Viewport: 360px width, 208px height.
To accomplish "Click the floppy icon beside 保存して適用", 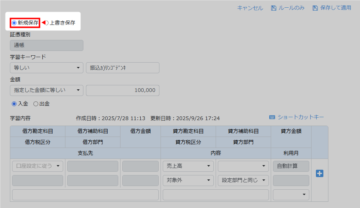I will pyautogui.click(x=315, y=8).
